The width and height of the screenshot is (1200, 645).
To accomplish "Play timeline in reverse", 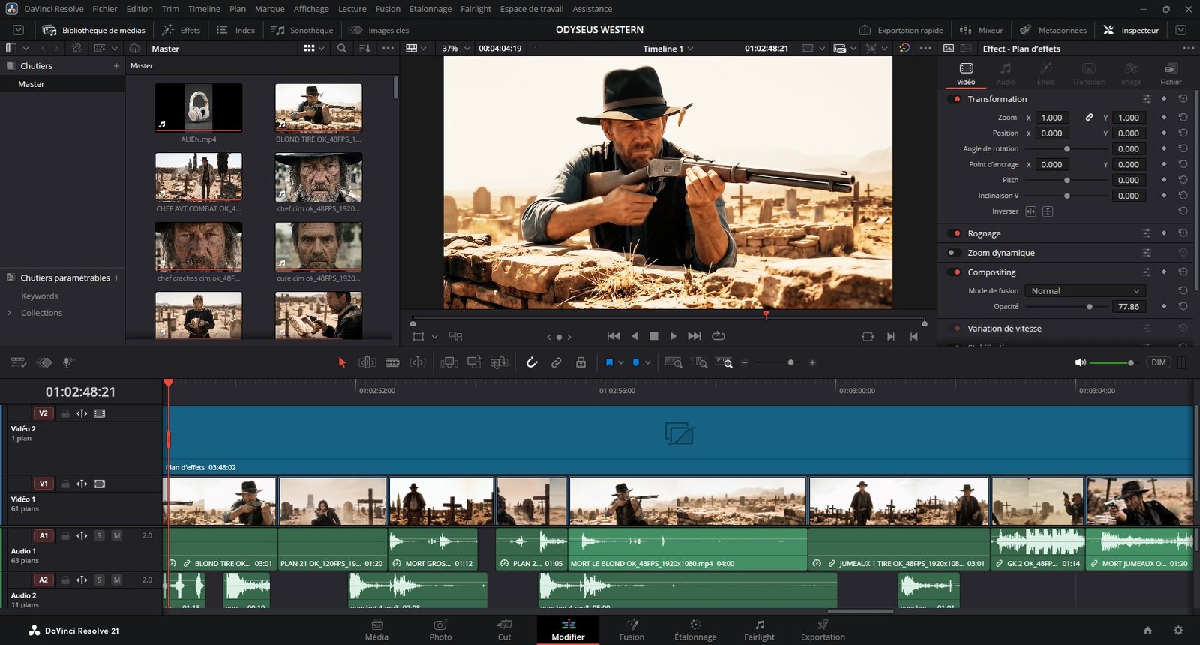I will (634, 336).
